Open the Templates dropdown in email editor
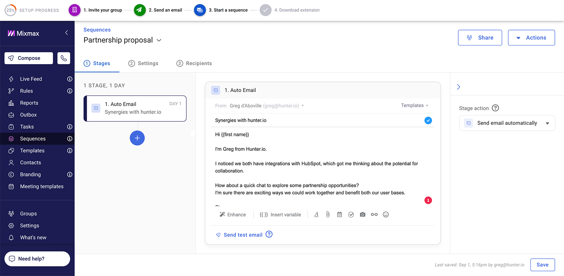Screen dimensions: 564x276 click(415, 105)
